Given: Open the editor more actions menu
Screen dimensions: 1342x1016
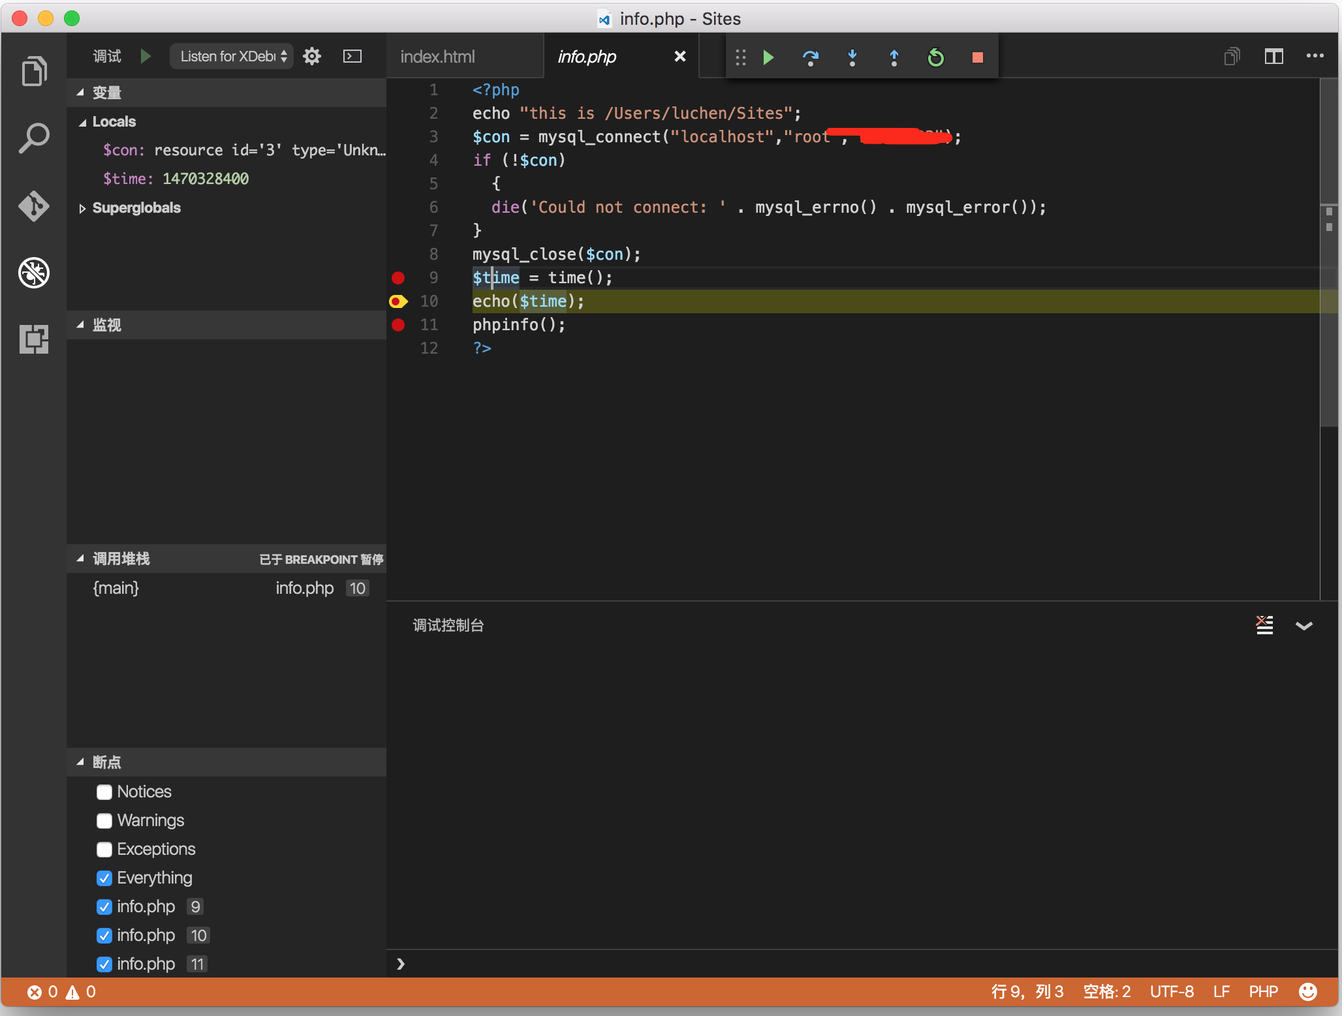Looking at the screenshot, I should (1315, 56).
